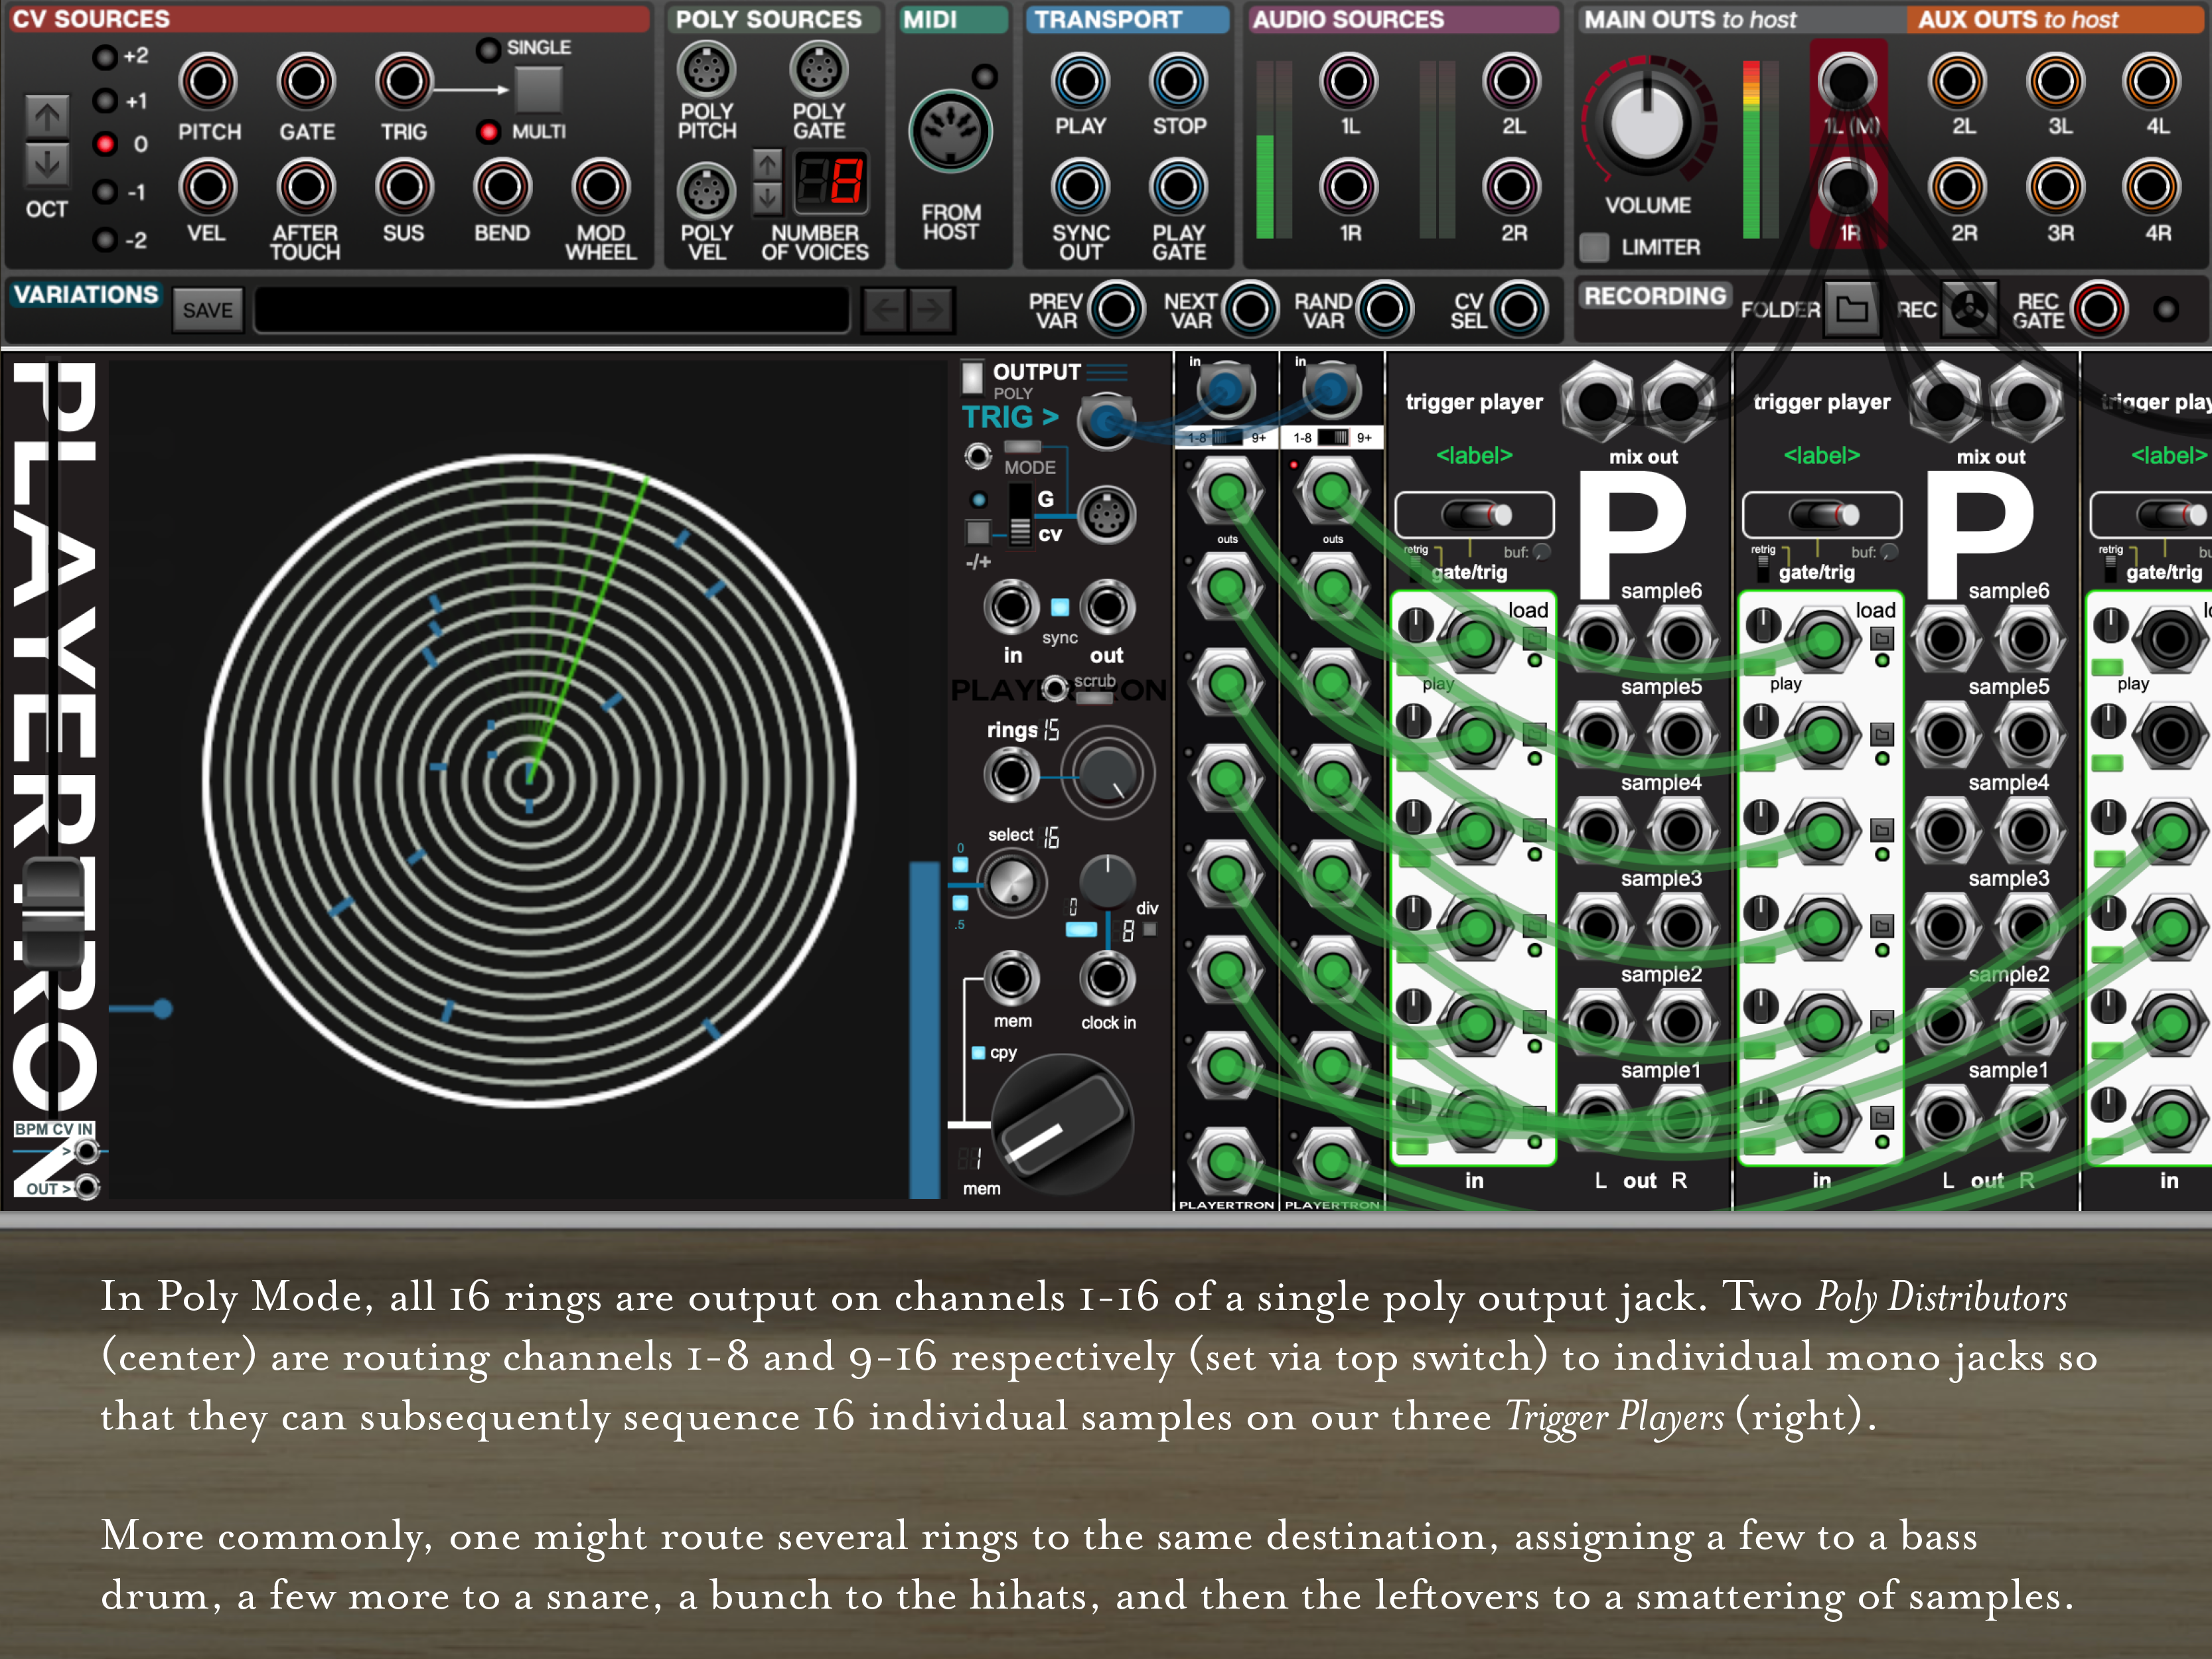This screenshot has width=2212, height=1659.
Task: Click the TRIG poly output jack
Action: tap(1105, 421)
